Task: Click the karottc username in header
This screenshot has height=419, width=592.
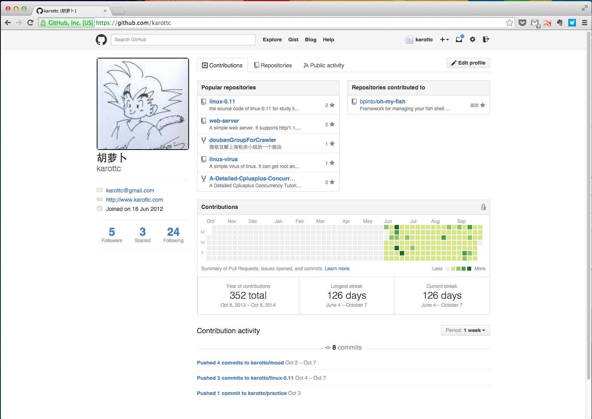Action: 424,40
